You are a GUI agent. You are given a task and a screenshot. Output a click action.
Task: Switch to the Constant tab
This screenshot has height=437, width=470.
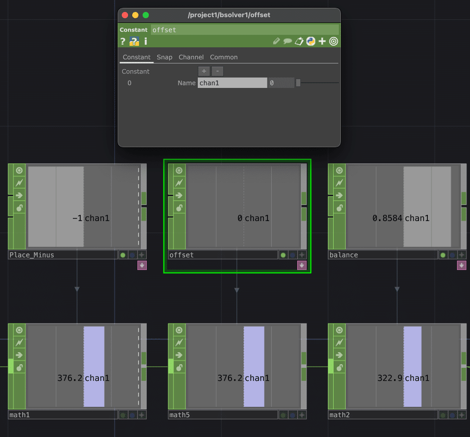[137, 57]
